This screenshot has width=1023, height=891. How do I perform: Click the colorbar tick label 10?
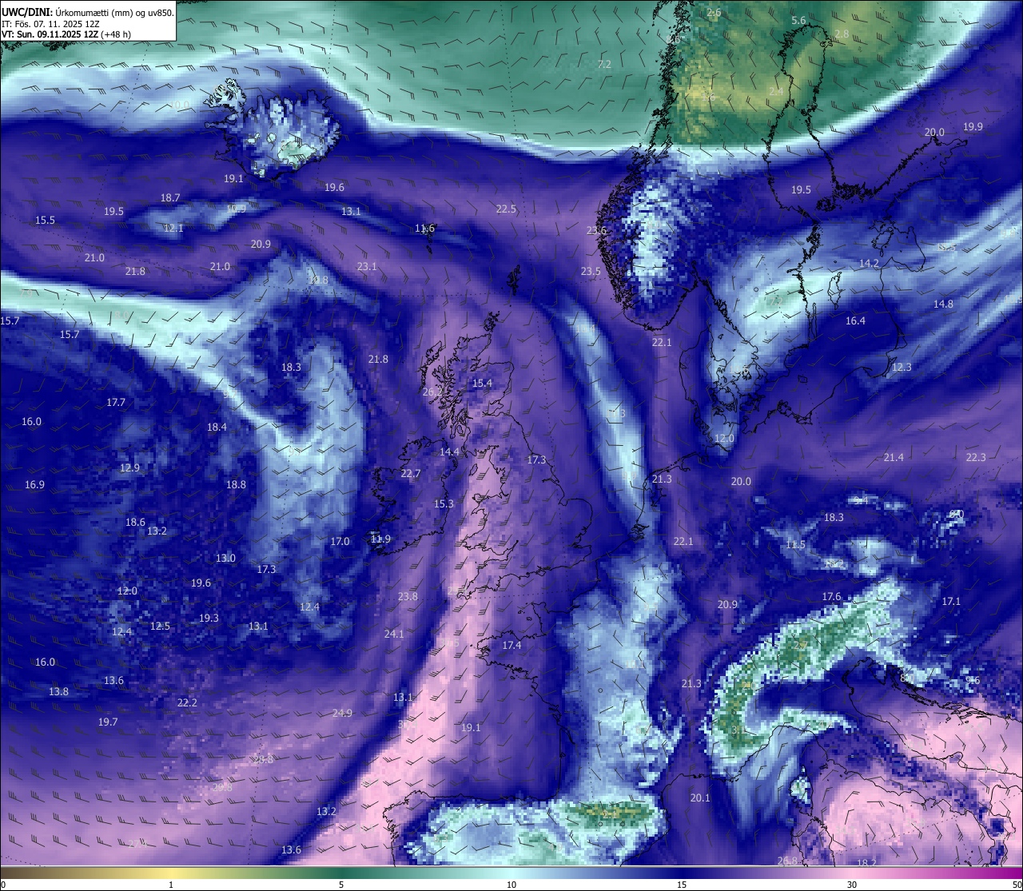pyautogui.click(x=511, y=885)
